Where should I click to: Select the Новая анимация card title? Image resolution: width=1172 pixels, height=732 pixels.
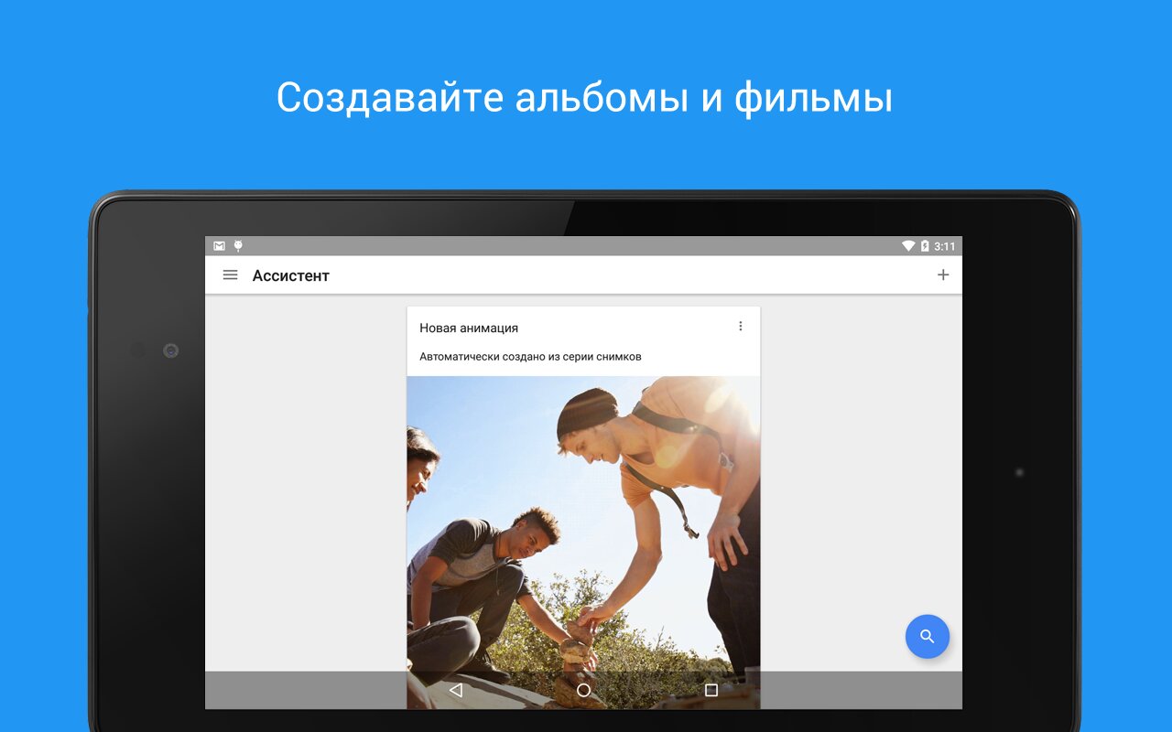469,328
